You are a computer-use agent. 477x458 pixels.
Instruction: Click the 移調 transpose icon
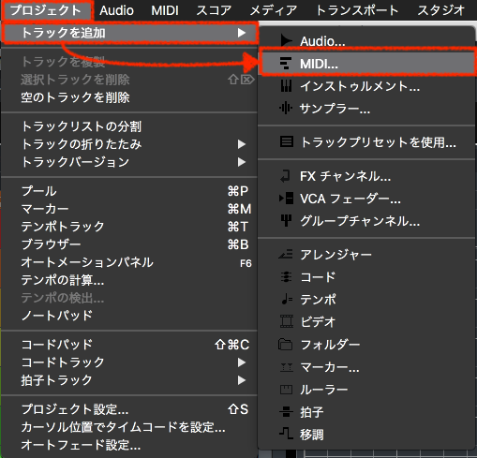286,434
